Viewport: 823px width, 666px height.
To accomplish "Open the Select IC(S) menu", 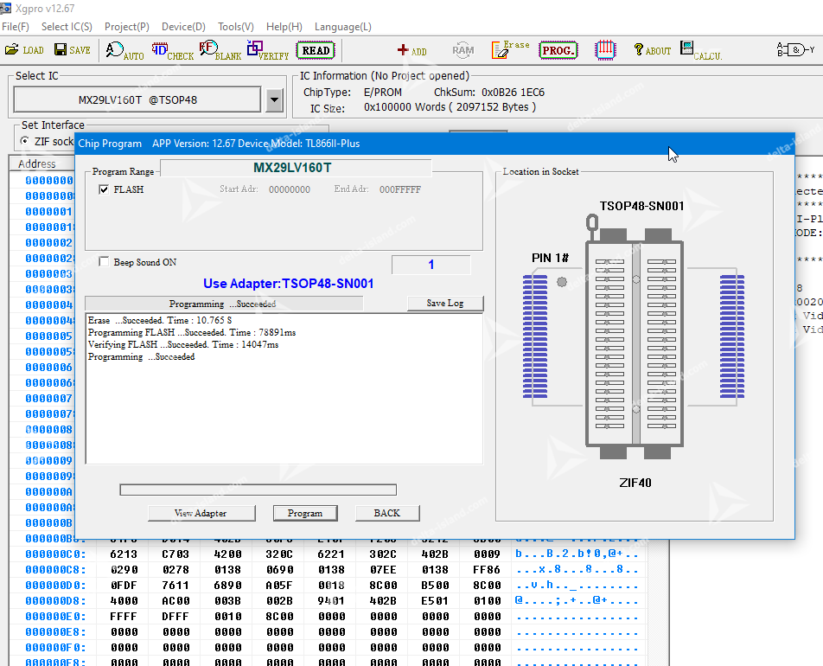I will (67, 26).
